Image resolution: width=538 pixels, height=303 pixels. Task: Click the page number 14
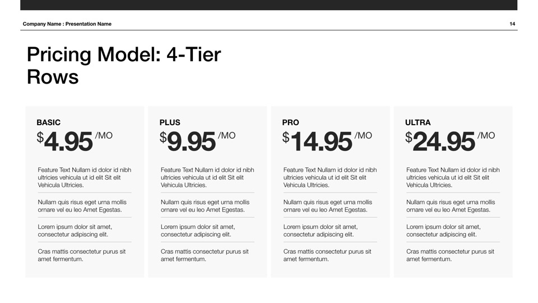512,24
